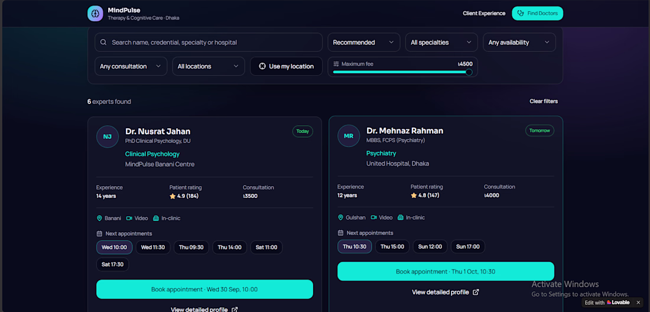Click the MindPulse brain logo icon
Image resolution: width=650 pixels, height=312 pixels.
(95, 13)
